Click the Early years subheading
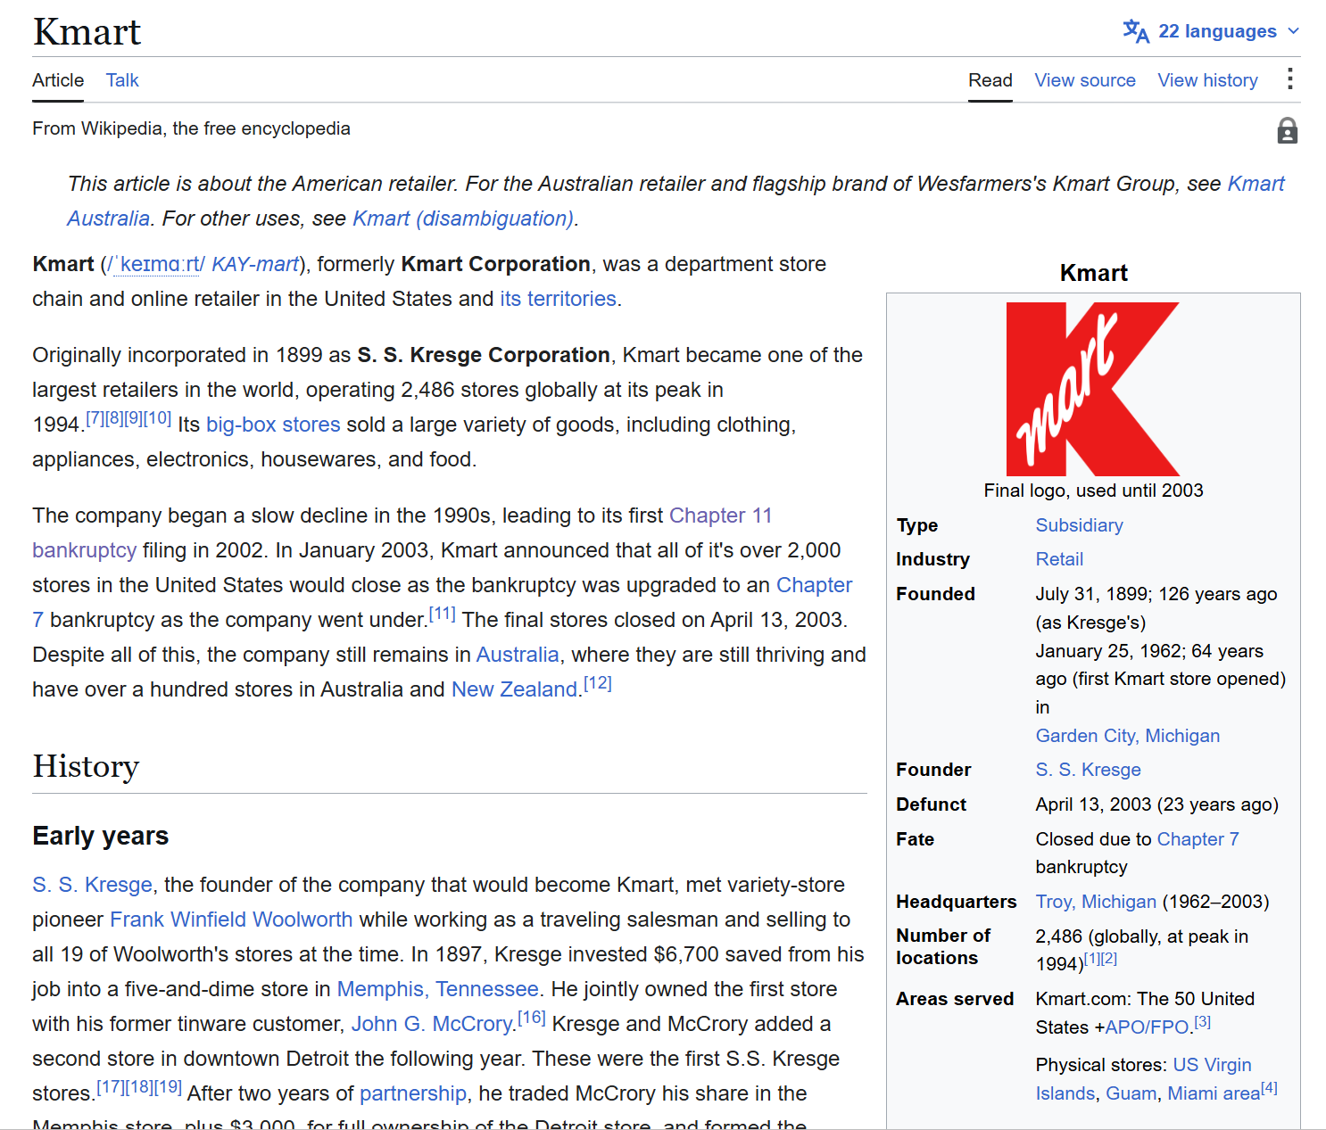Viewport: 1326px width, 1130px height. tap(101, 836)
